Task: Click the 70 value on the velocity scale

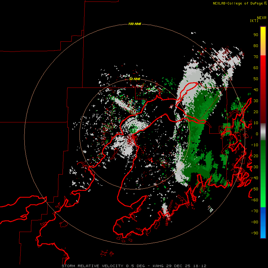Action: pos(256,57)
